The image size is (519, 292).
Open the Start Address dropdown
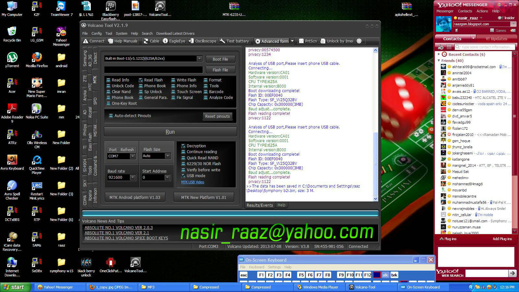click(x=167, y=177)
